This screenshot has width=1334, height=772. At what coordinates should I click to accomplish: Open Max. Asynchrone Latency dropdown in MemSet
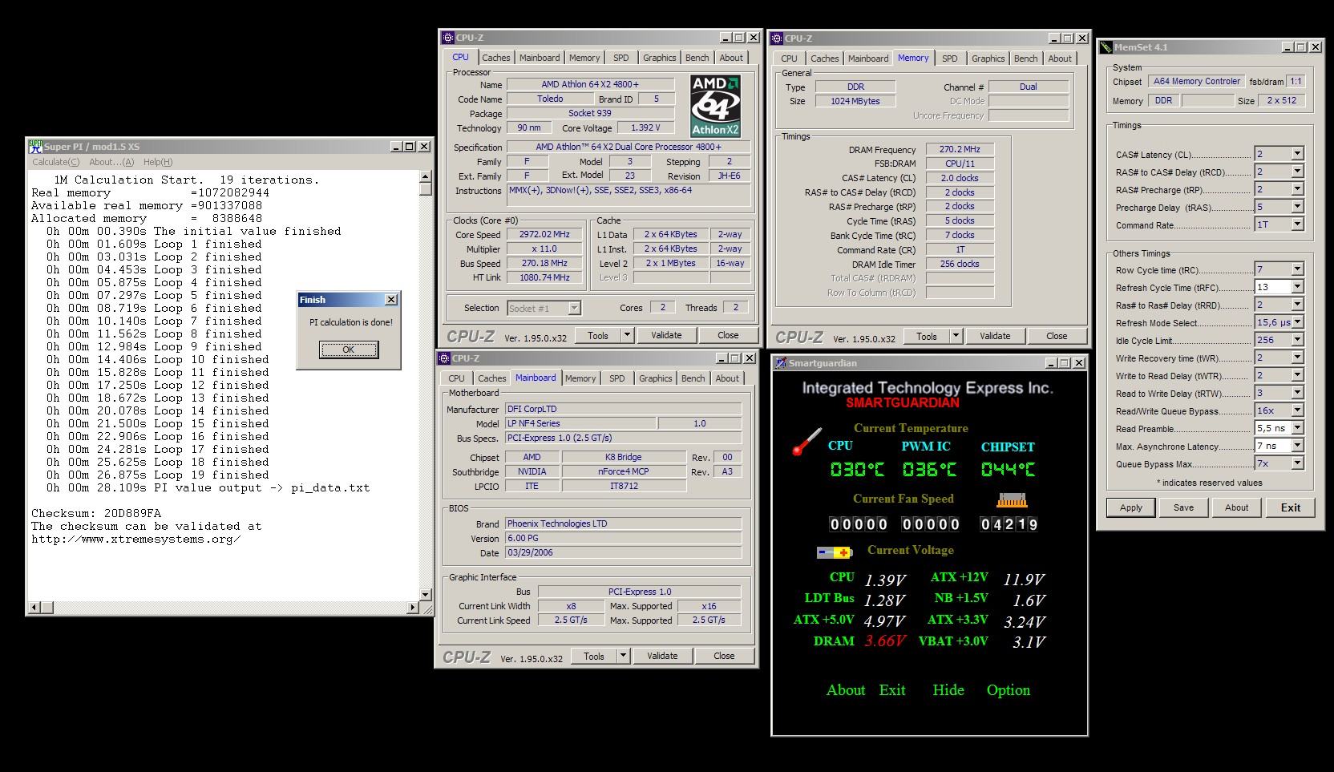(1297, 446)
